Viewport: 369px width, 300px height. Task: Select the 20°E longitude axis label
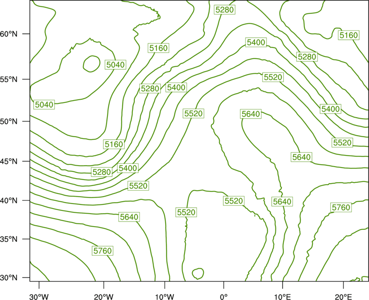[x=343, y=297]
